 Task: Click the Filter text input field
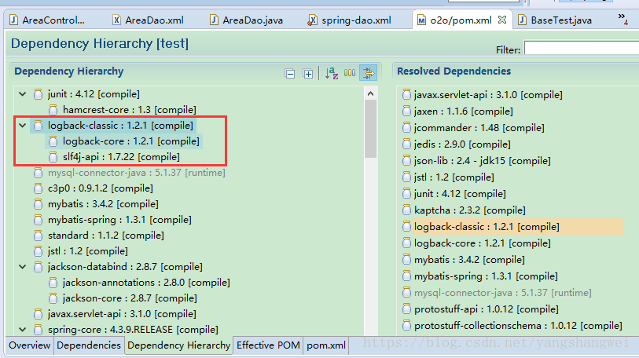[x=582, y=49]
